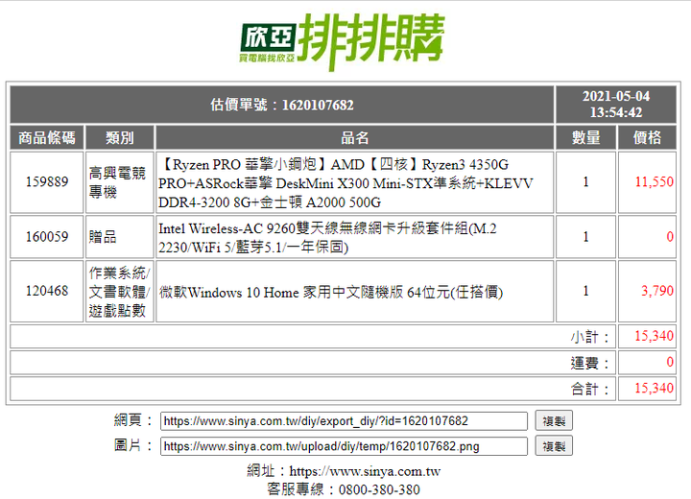Click the 價格 column header
The width and height of the screenshot is (691, 499).
coord(647,137)
